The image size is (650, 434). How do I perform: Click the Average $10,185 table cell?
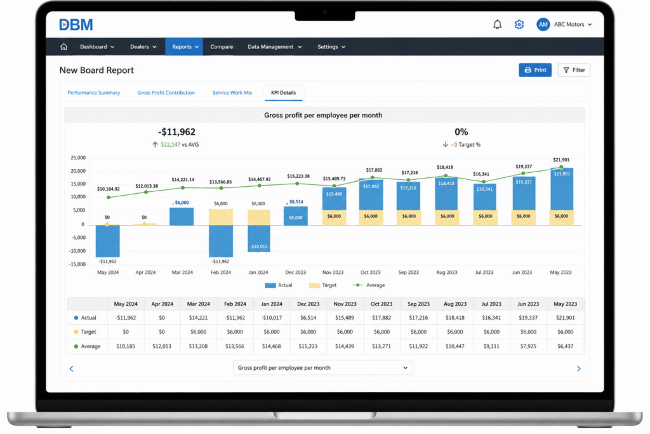click(126, 346)
